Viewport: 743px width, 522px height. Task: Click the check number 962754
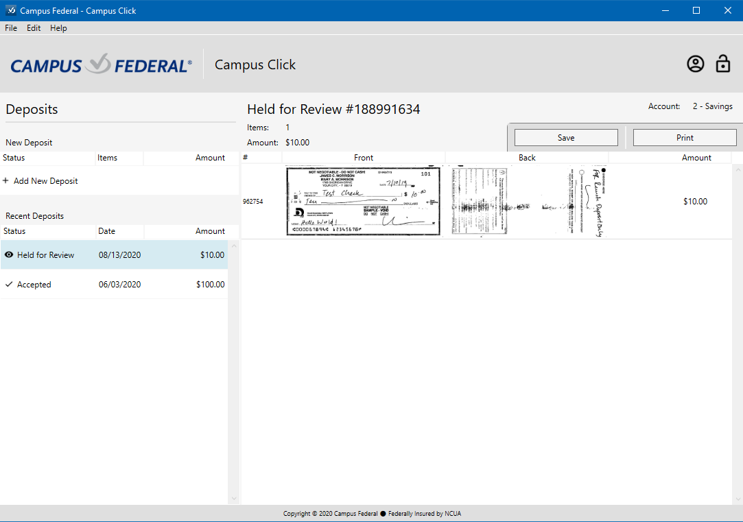coord(252,201)
